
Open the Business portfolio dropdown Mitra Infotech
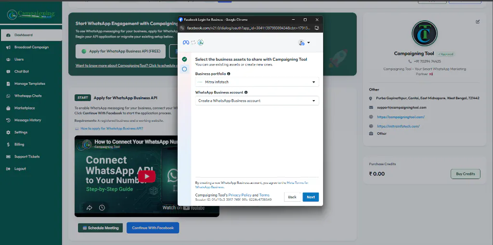(257, 82)
